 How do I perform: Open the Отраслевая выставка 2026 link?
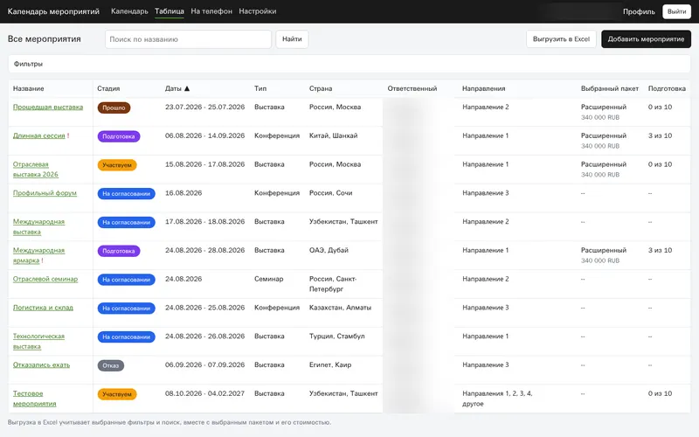tap(35, 170)
